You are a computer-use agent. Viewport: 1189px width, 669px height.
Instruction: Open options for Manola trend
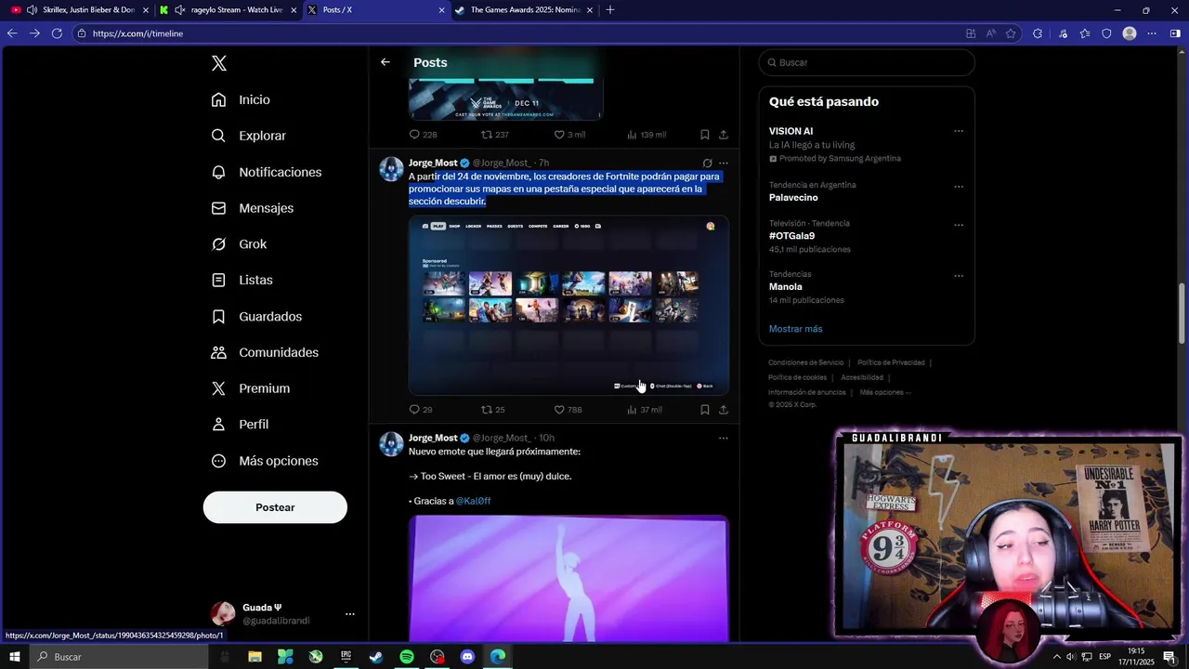tap(959, 276)
